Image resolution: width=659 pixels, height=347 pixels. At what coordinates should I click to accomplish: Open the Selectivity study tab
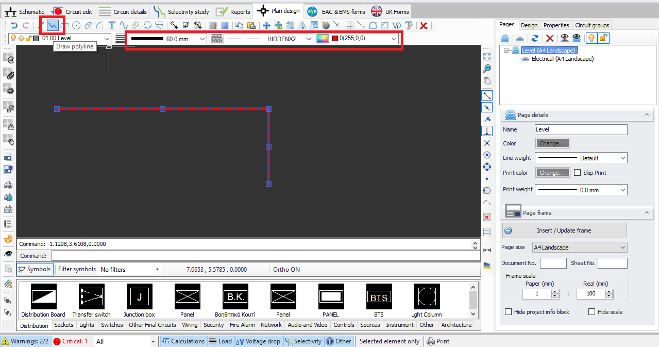click(x=181, y=11)
